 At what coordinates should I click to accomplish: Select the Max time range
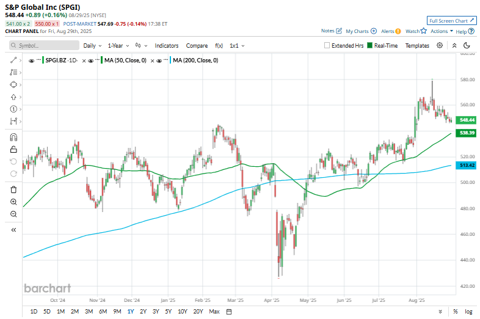pyautogui.click(x=214, y=312)
